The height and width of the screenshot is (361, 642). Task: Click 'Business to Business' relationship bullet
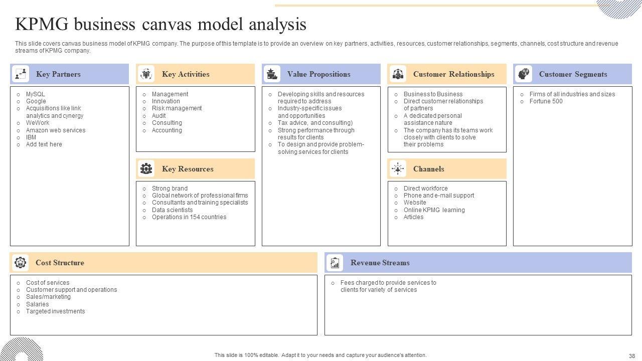(x=433, y=94)
